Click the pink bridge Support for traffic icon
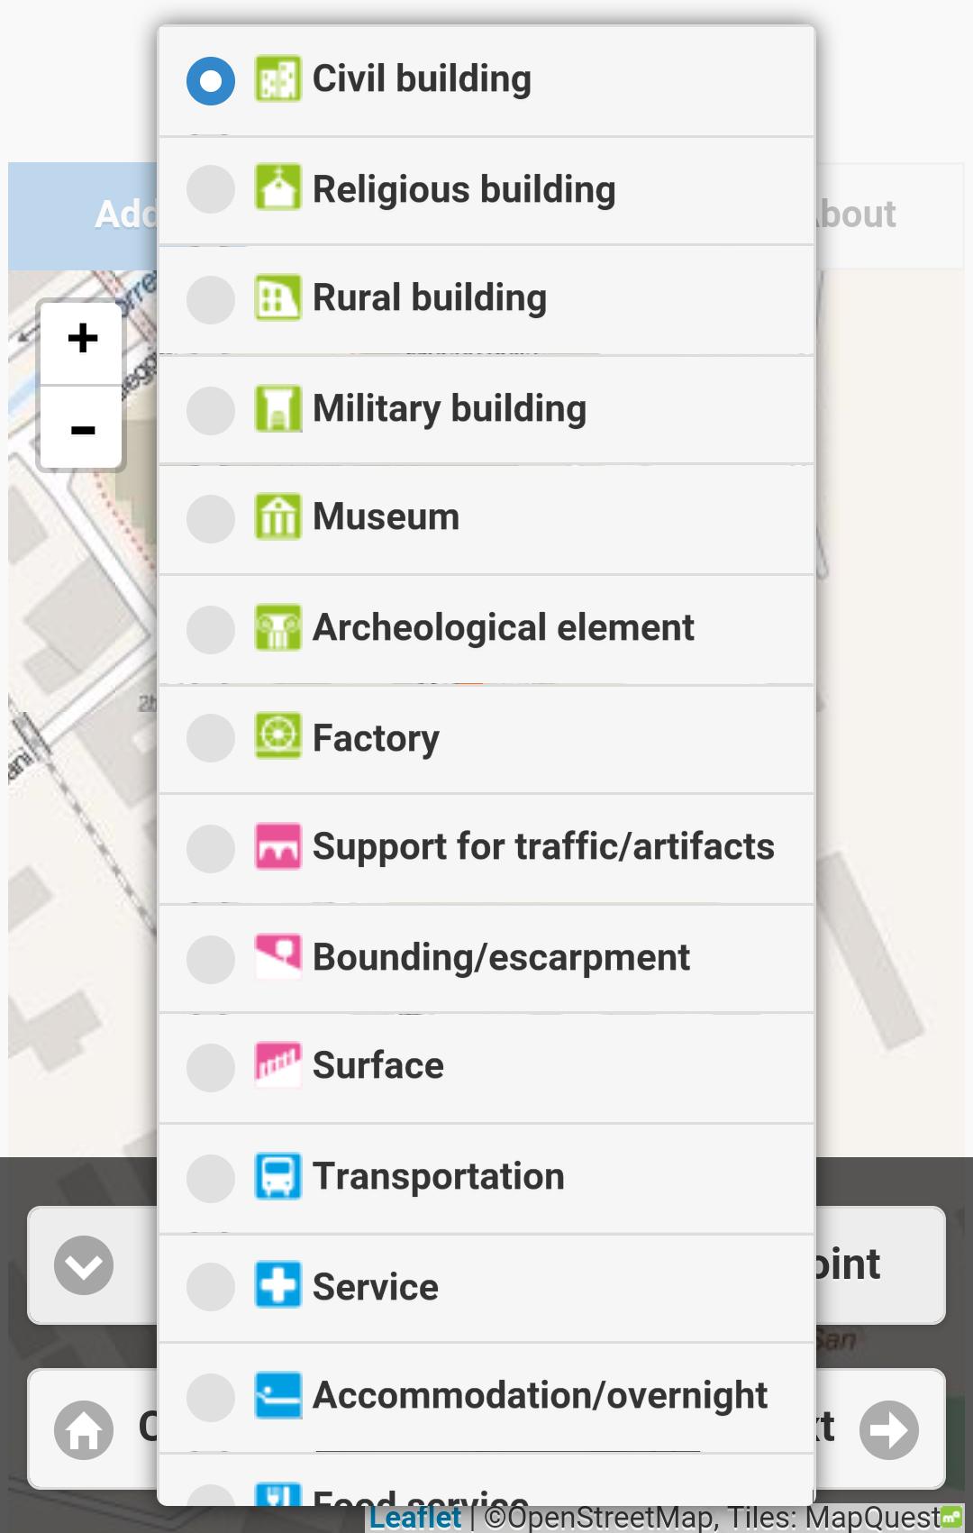Screen dimensions: 973x1533 tap(277, 846)
